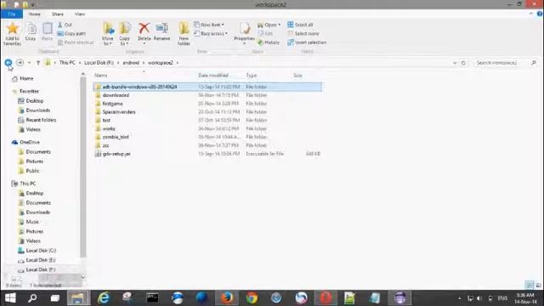Switch to the Share ribbon tab
544x306 pixels.
58,14
